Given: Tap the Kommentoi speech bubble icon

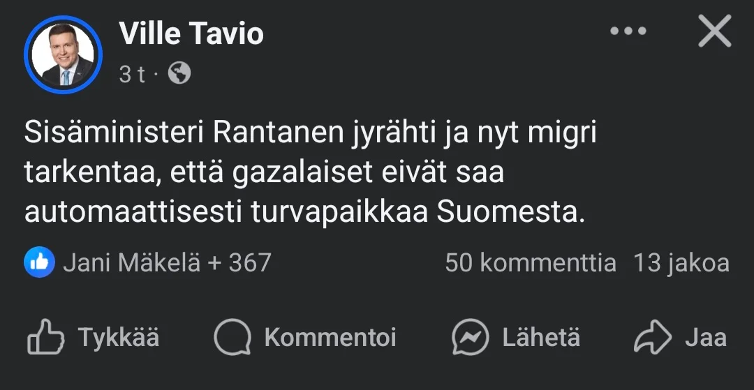Looking at the screenshot, I should 232,338.
